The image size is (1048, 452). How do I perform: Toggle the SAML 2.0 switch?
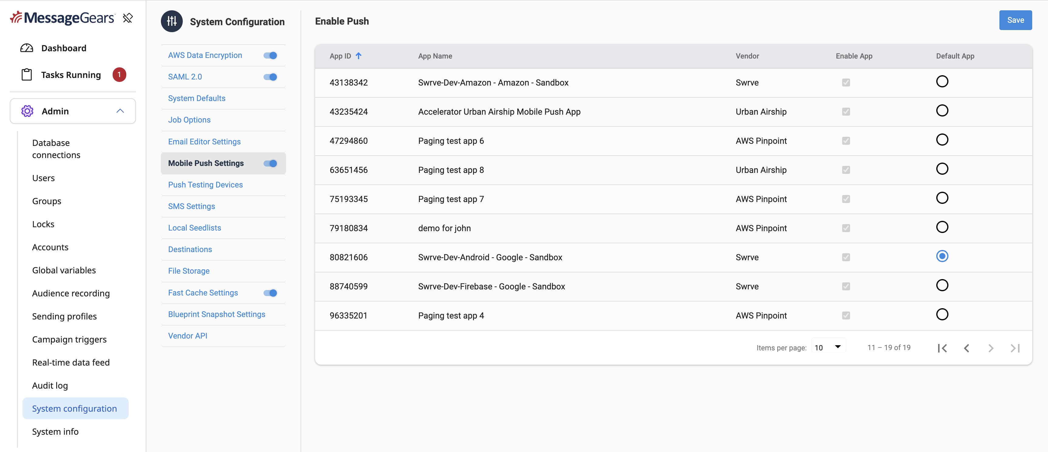pyautogui.click(x=270, y=77)
